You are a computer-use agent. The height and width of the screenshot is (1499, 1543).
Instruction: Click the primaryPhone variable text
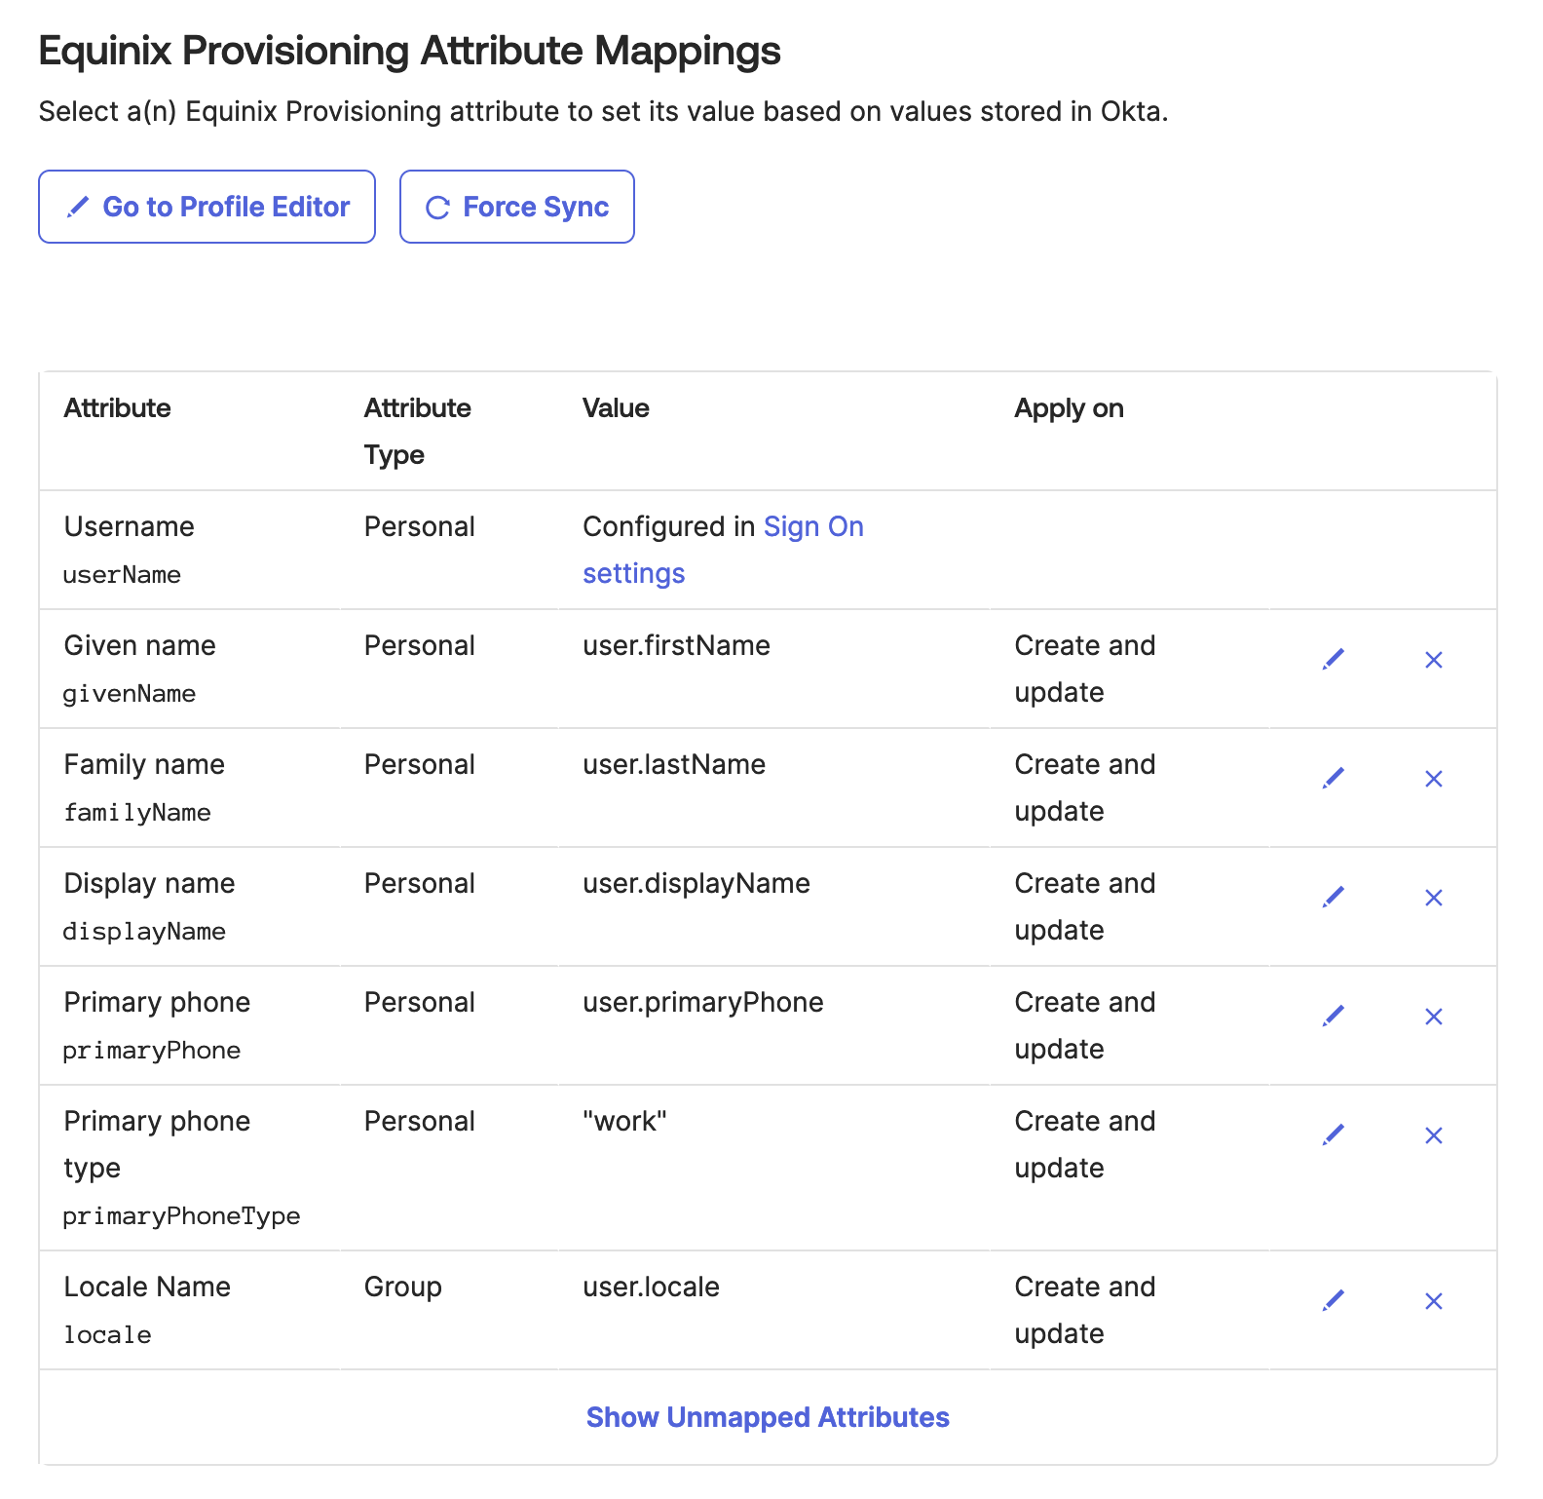[x=152, y=1051]
